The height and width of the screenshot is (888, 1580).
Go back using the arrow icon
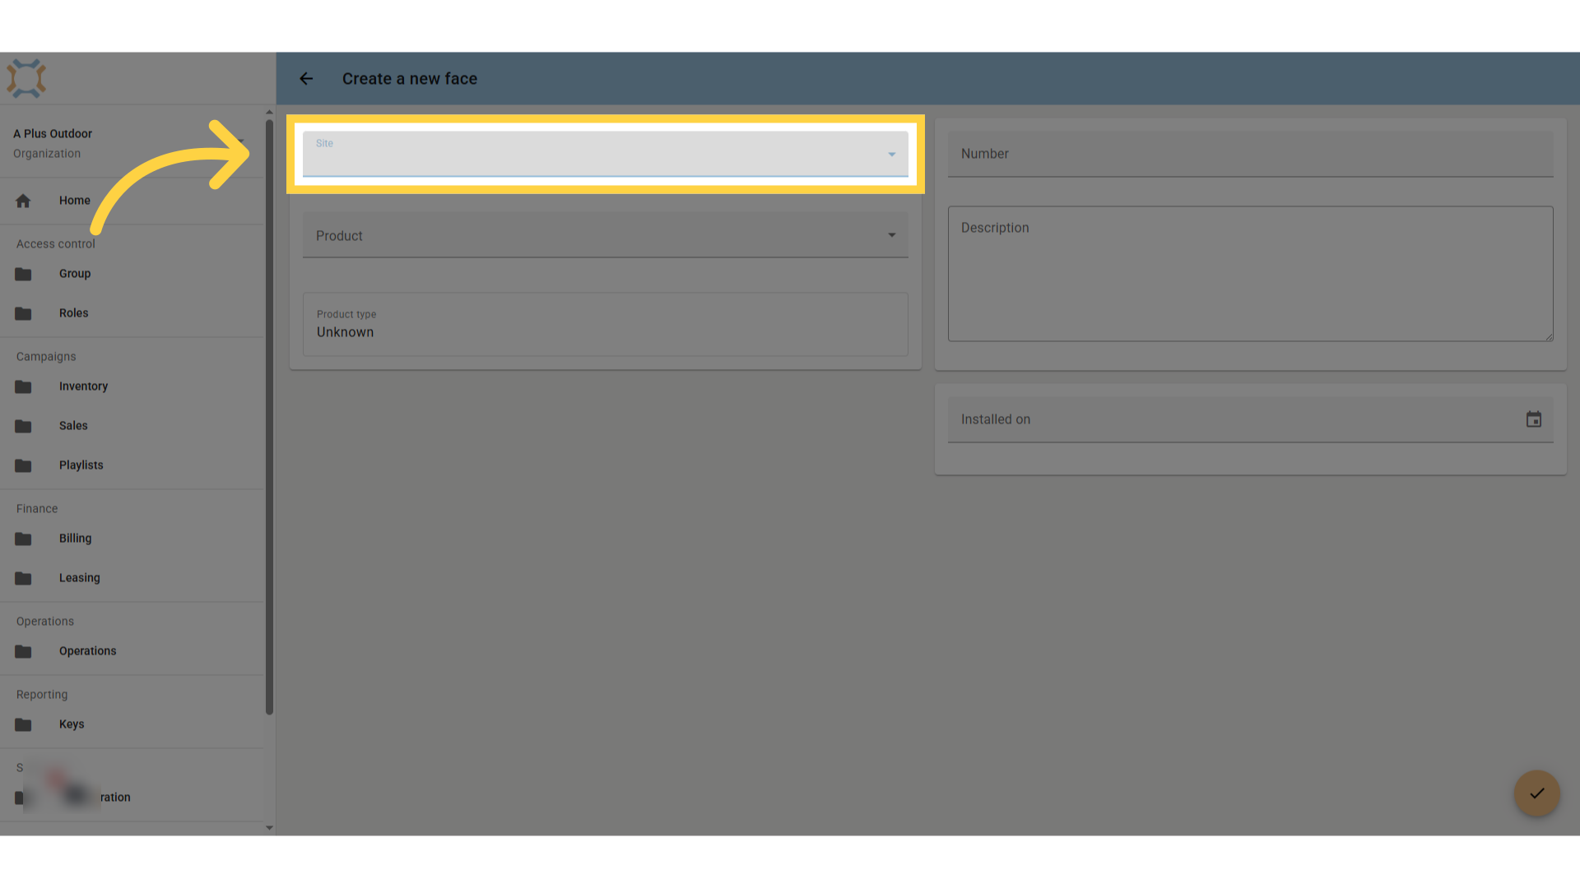coord(306,79)
